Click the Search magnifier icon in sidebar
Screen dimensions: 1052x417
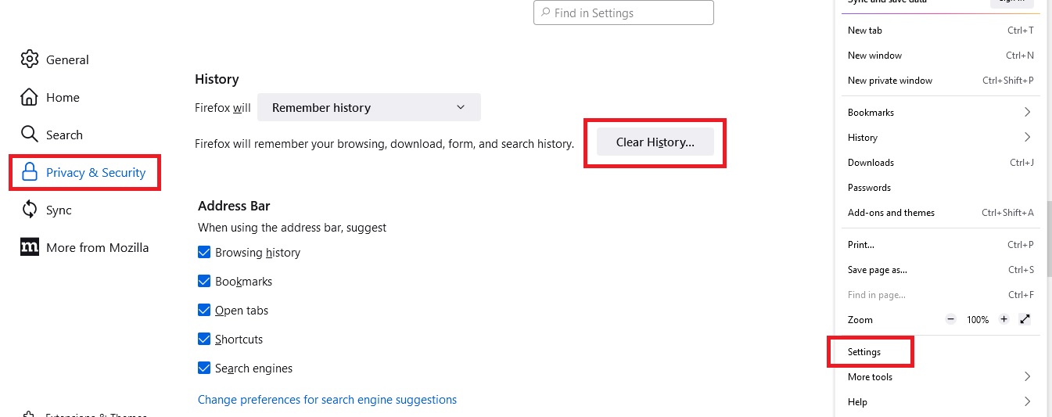click(30, 134)
